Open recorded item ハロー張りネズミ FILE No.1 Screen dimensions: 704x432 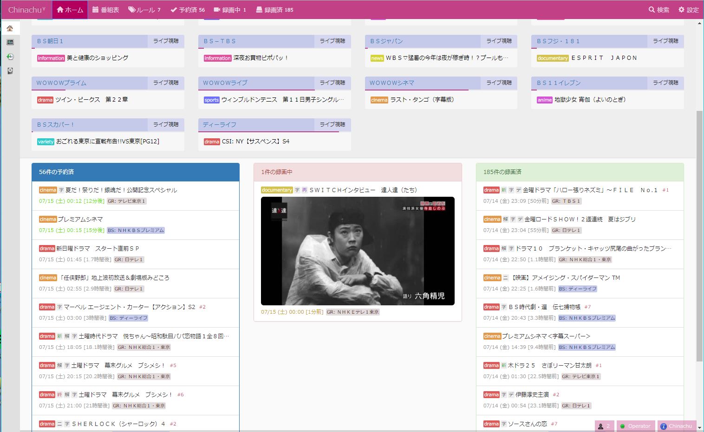580,195
